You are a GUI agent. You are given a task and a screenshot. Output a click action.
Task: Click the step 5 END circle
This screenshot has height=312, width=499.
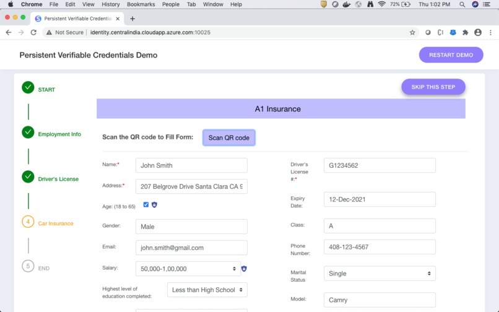point(28,266)
